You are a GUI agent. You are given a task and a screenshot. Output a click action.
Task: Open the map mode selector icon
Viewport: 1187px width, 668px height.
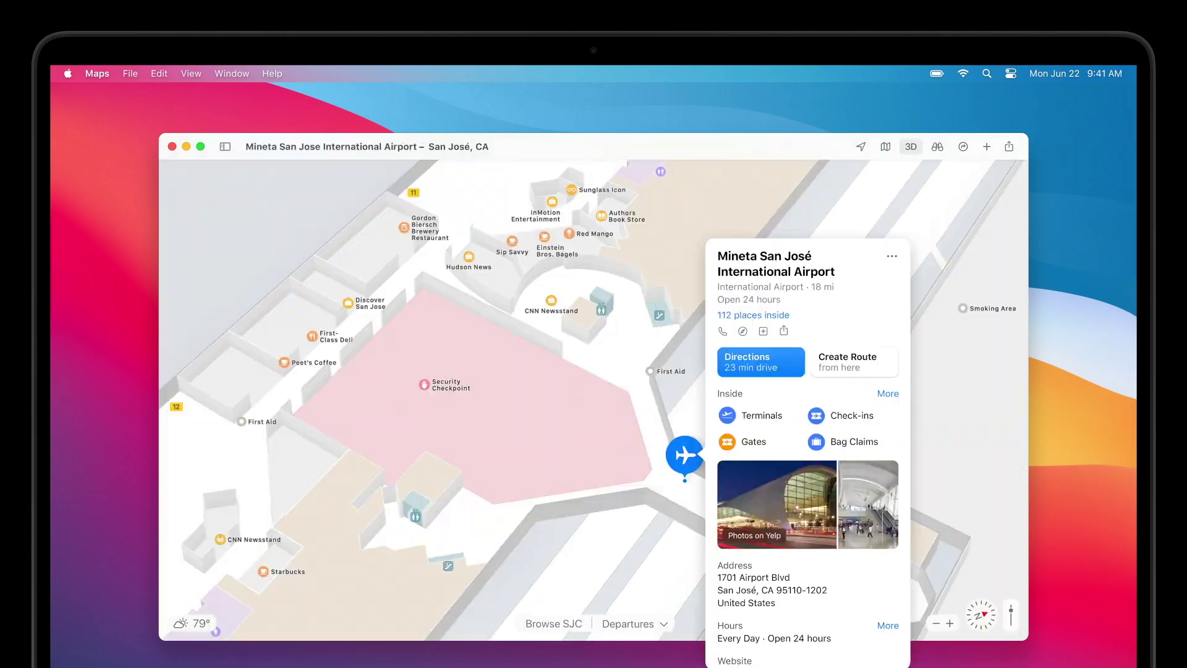tap(885, 147)
